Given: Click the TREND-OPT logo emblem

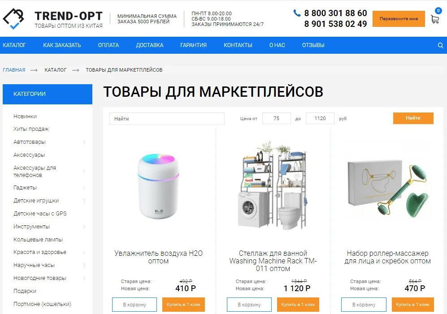Looking at the screenshot, I should [13, 18].
